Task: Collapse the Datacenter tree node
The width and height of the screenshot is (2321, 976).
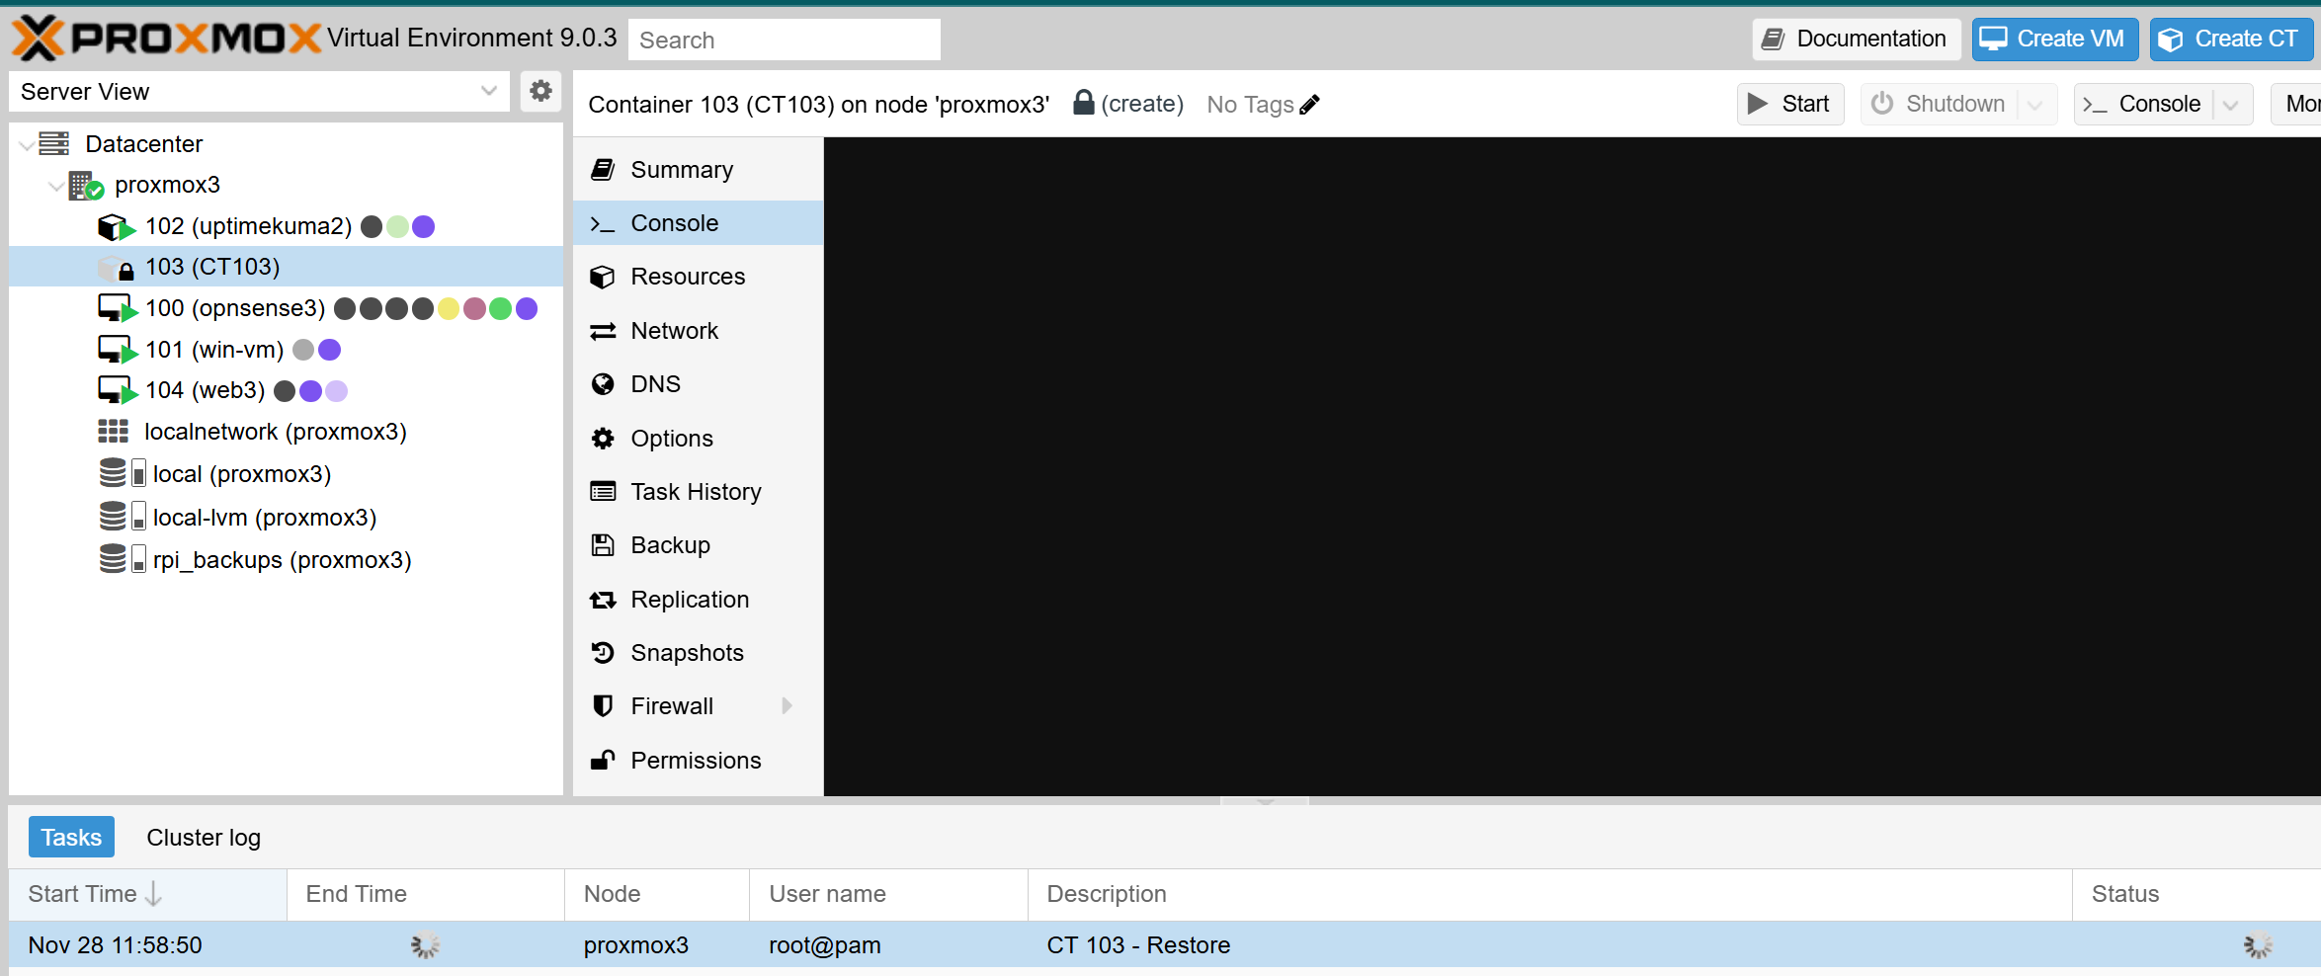Action: click(27, 145)
